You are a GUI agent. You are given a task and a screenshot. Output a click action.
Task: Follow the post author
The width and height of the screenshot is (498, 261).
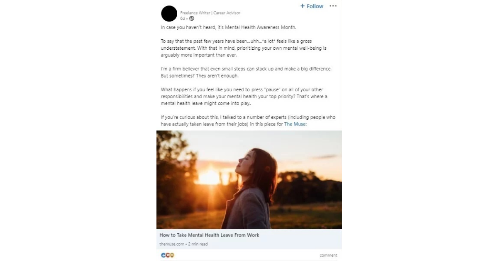coord(312,6)
